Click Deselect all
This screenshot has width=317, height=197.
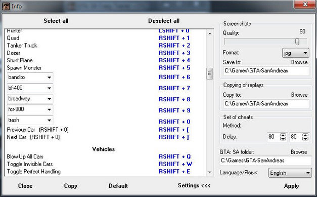pos(164,21)
